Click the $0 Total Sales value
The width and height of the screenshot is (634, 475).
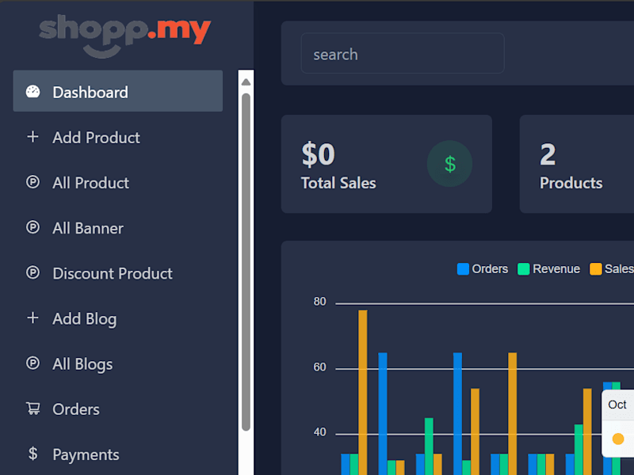pyautogui.click(x=319, y=154)
